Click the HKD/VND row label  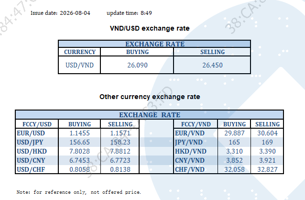point(191,151)
